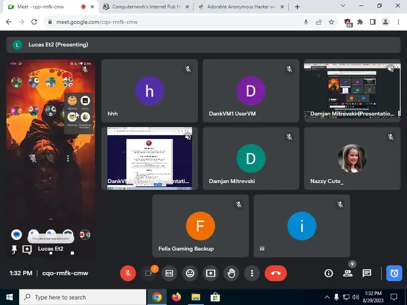
Task: Share this page icon
Action: click(x=319, y=22)
